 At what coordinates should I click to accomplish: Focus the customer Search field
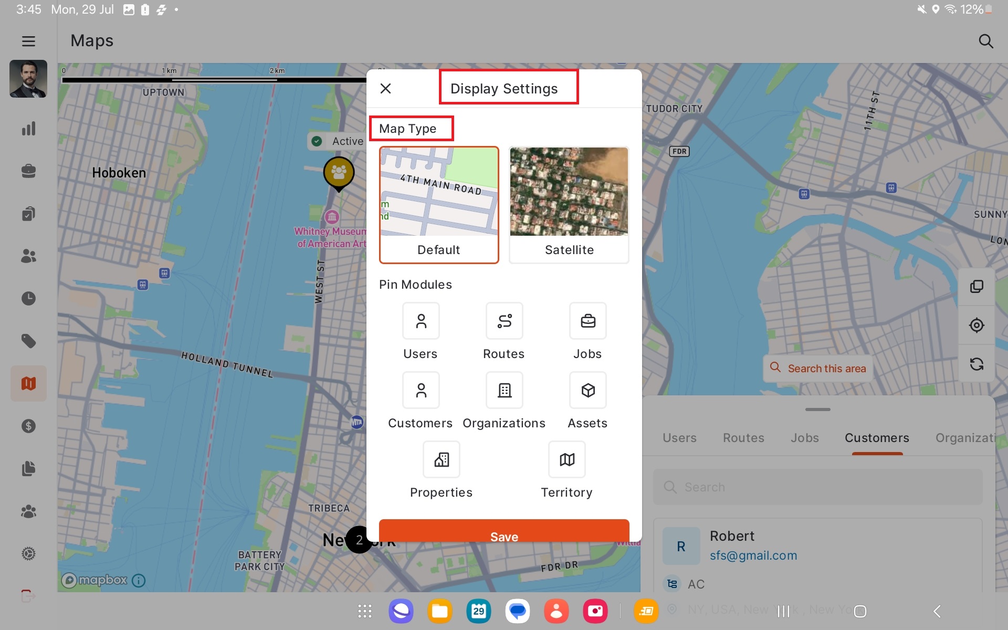(x=817, y=487)
